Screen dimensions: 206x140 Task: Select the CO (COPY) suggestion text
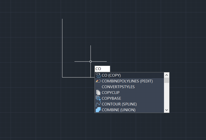pos(111,75)
